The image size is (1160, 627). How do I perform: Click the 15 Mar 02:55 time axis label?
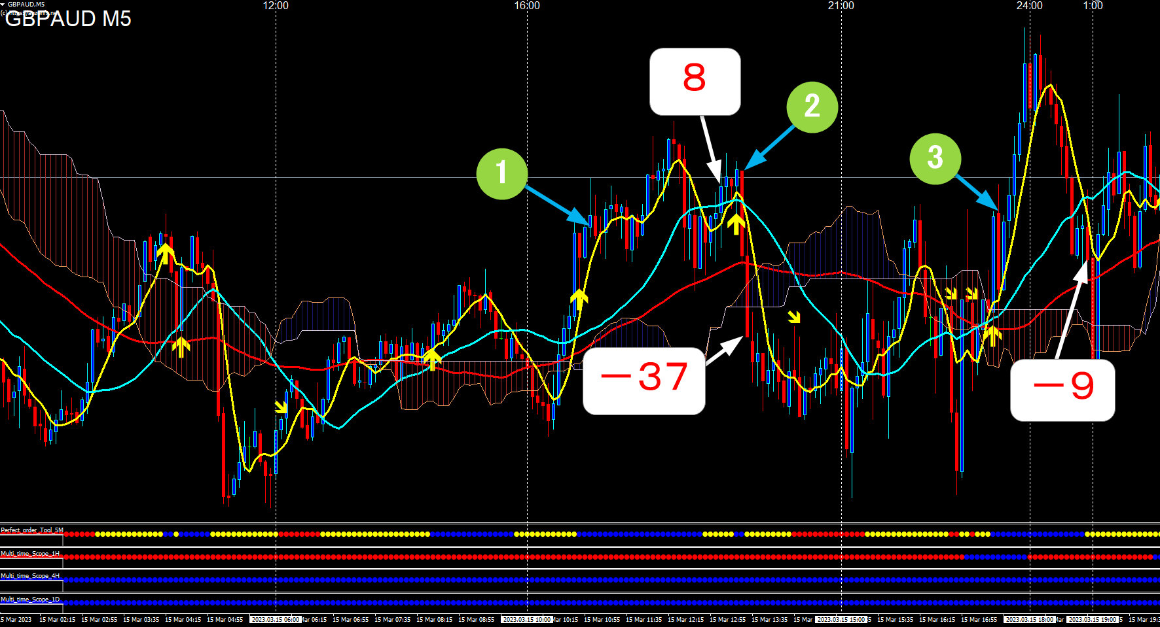(x=99, y=619)
